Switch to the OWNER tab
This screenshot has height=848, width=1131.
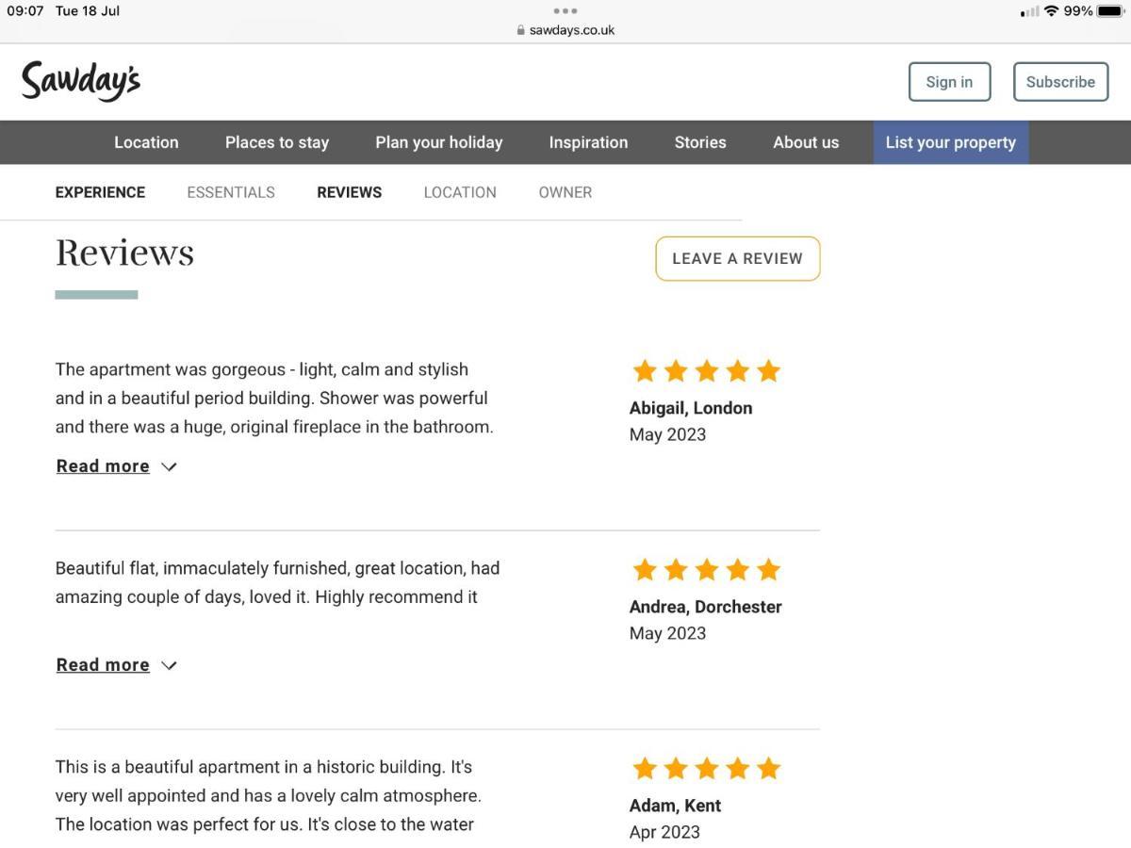(565, 192)
